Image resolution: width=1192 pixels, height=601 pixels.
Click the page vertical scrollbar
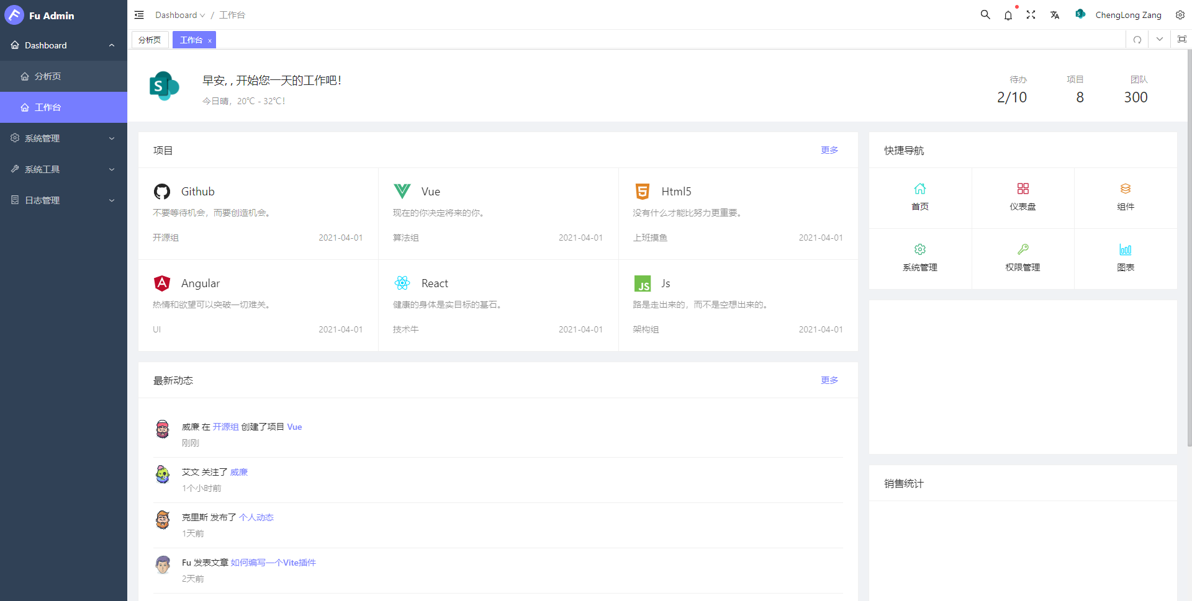pos(1189,248)
